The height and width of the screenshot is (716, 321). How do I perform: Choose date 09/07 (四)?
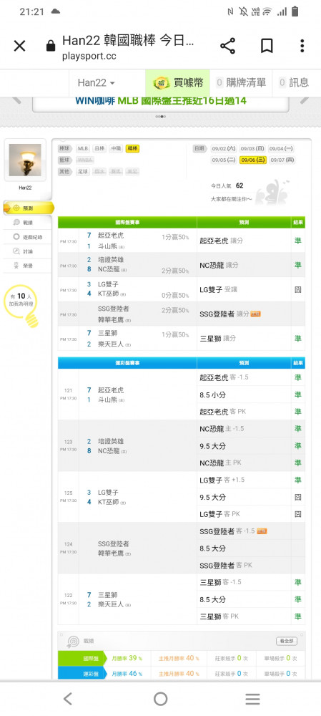click(x=282, y=160)
